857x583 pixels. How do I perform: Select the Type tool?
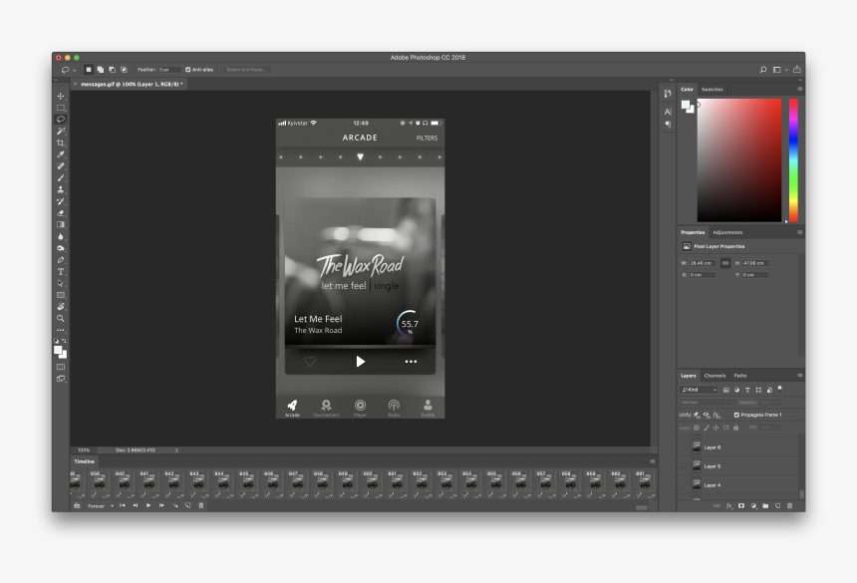(x=61, y=271)
